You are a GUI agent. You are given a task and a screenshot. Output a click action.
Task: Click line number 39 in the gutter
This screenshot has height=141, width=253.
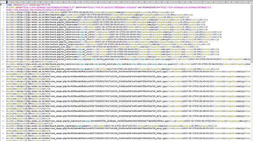point(3,138)
